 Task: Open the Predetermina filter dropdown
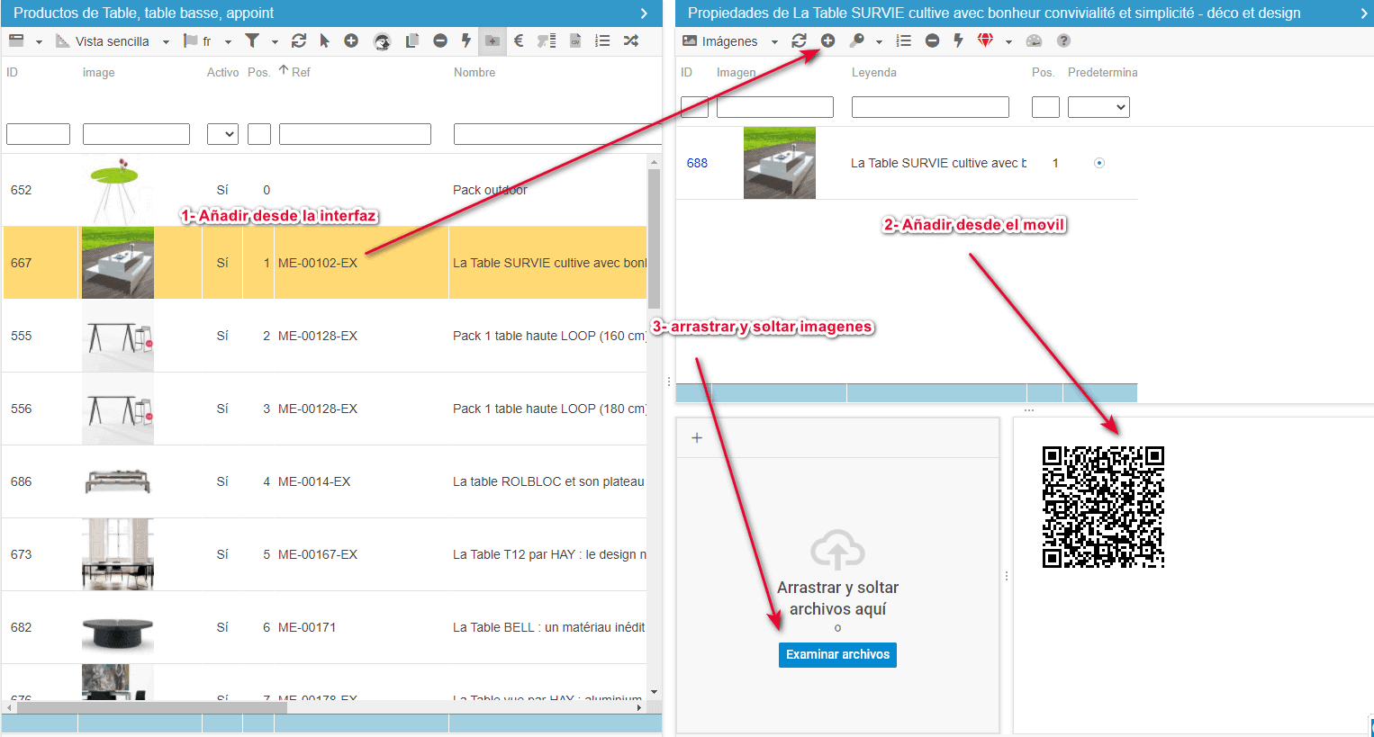pyautogui.click(x=1098, y=107)
